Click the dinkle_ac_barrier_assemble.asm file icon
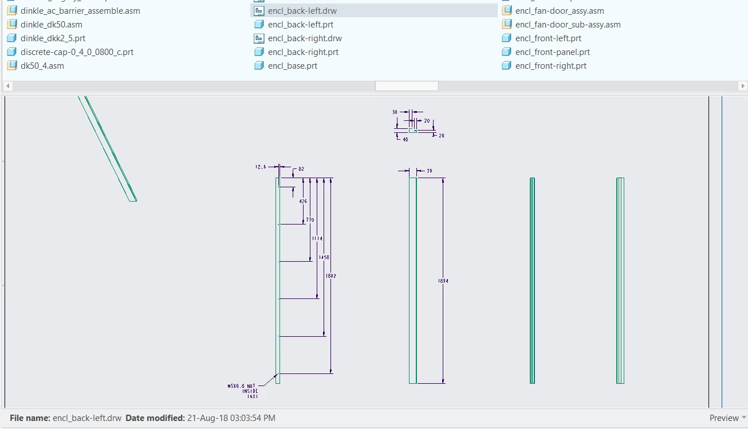Image resolution: width=748 pixels, height=429 pixels. tap(11, 10)
